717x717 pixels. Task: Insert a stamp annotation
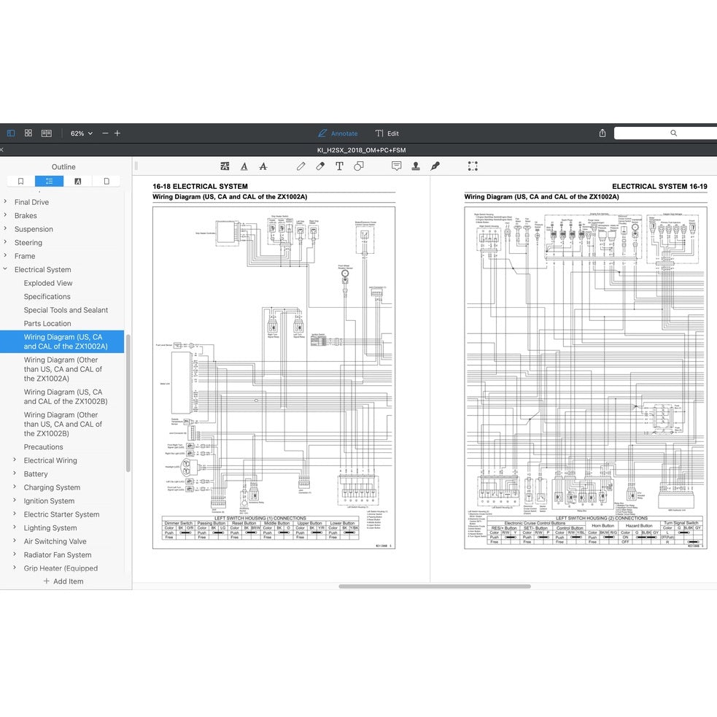click(x=416, y=166)
